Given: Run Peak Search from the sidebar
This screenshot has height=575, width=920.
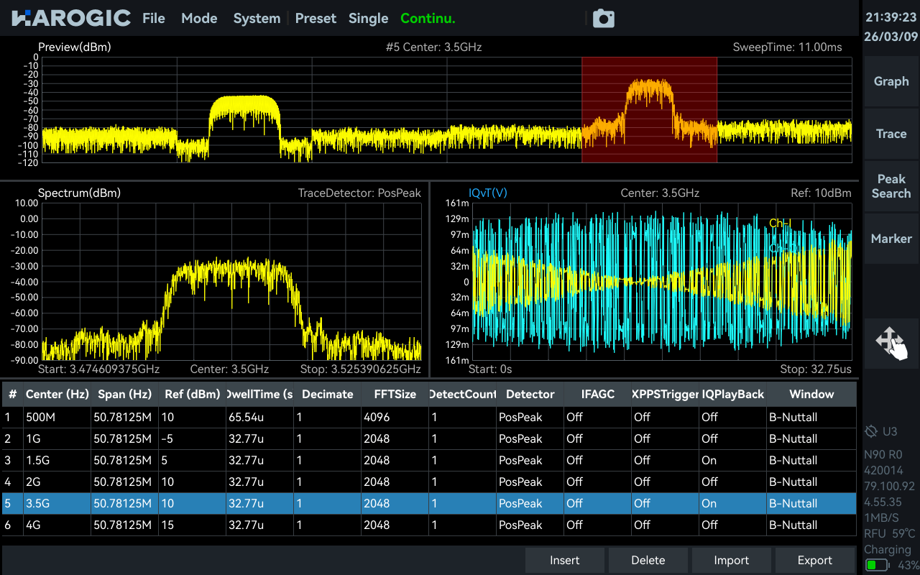Looking at the screenshot, I should point(891,186).
